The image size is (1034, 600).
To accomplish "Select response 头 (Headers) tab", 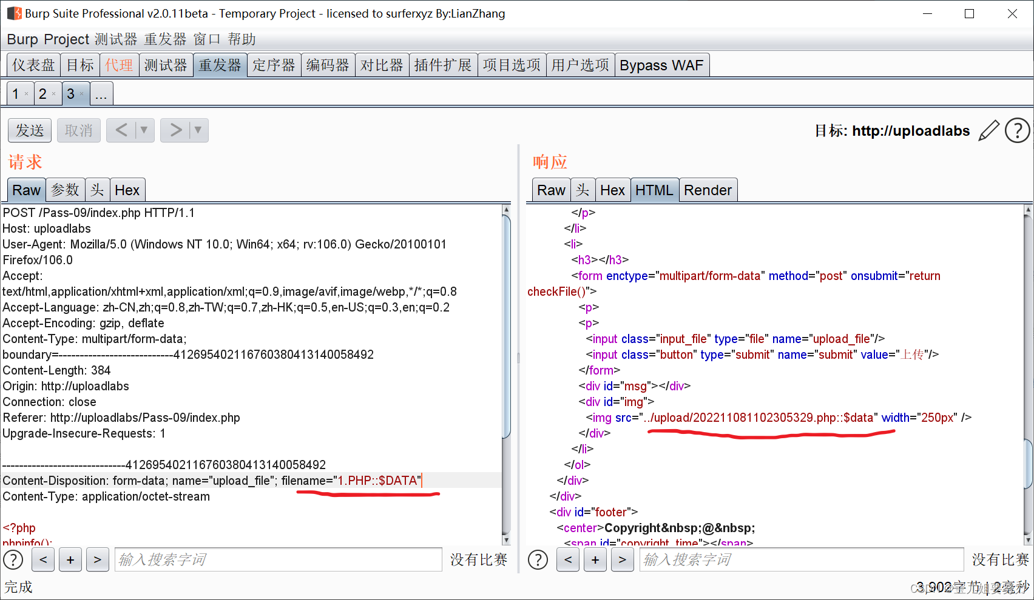I will pos(583,190).
